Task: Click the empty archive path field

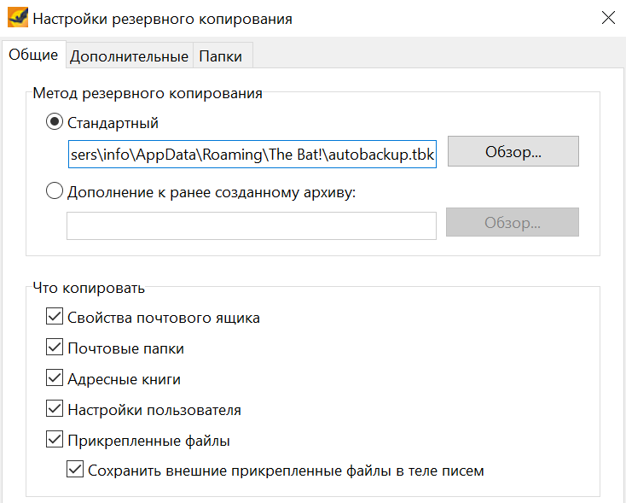Action: 252,225
